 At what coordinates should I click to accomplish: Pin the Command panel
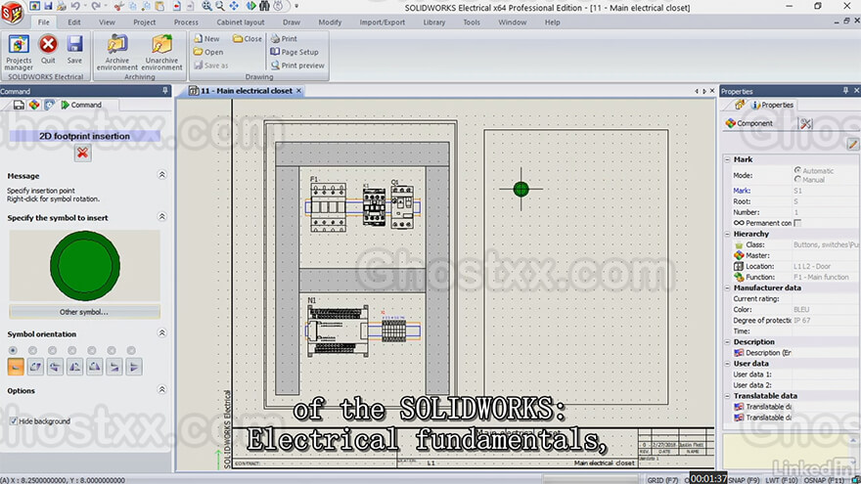click(x=164, y=91)
